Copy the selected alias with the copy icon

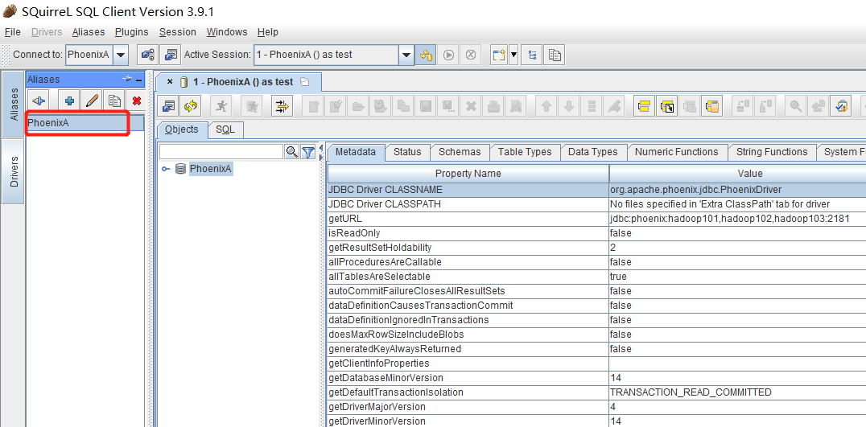pos(114,101)
